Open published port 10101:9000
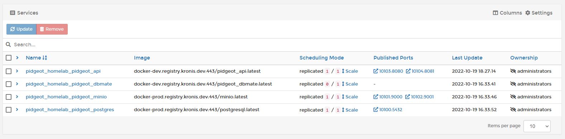 coord(388,97)
